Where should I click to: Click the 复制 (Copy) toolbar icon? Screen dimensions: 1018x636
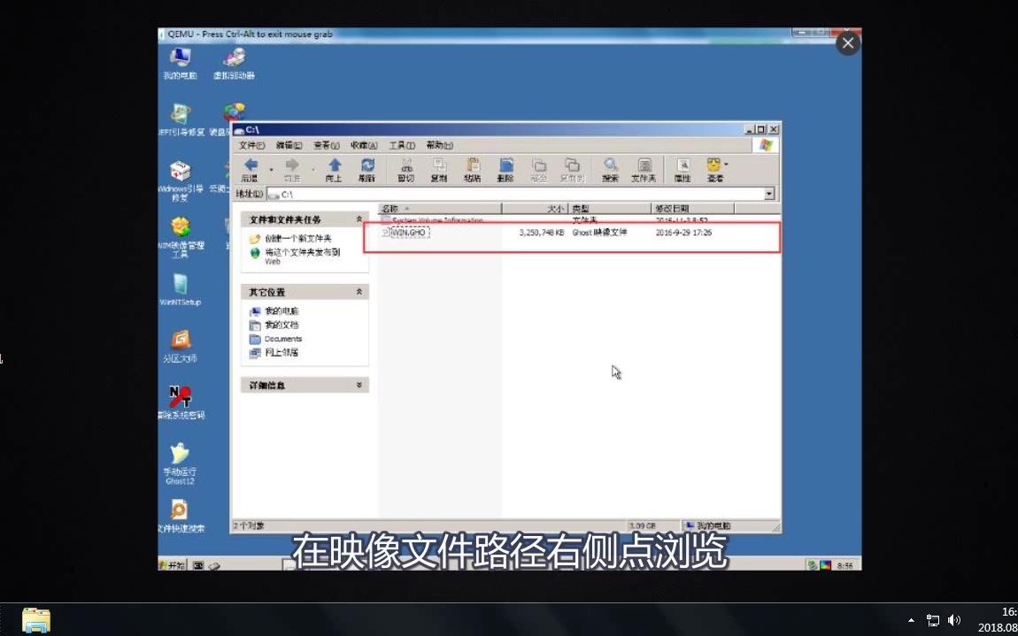[x=439, y=168]
